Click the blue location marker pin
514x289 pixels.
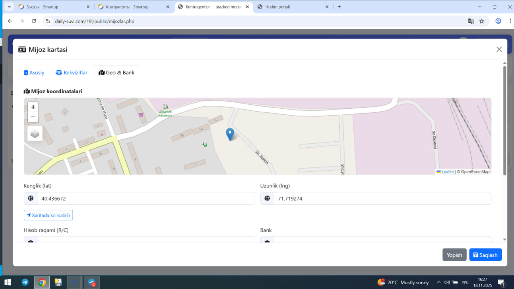coord(230,134)
